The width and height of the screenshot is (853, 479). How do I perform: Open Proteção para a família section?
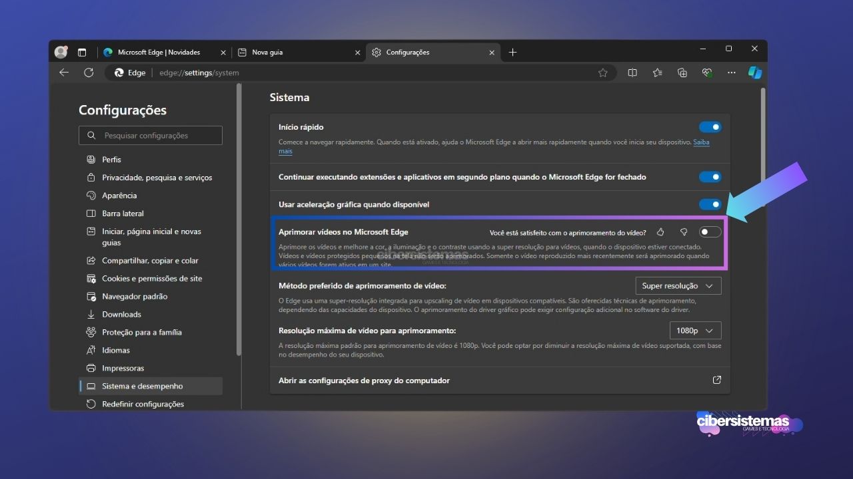(151, 333)
